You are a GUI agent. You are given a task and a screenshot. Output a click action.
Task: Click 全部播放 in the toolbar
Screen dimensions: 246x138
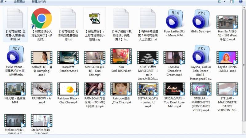(x=19, y=2)
